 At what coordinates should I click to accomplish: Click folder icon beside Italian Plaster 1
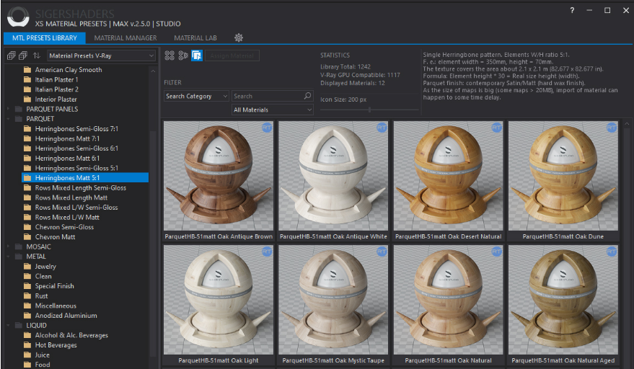27,79
